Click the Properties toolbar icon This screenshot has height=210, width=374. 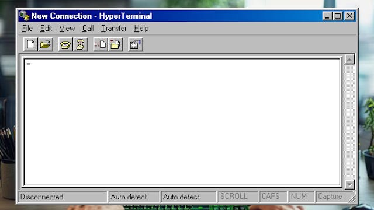tap(136, 44)
